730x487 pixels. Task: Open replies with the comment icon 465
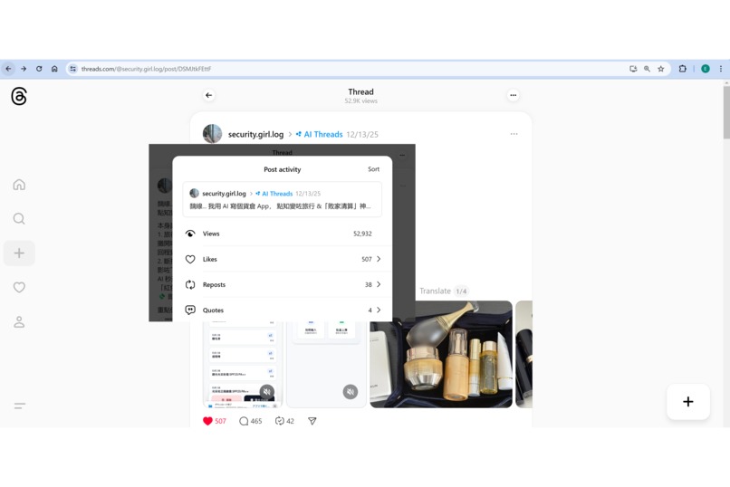pyautogui.click(x=250, y=421)
